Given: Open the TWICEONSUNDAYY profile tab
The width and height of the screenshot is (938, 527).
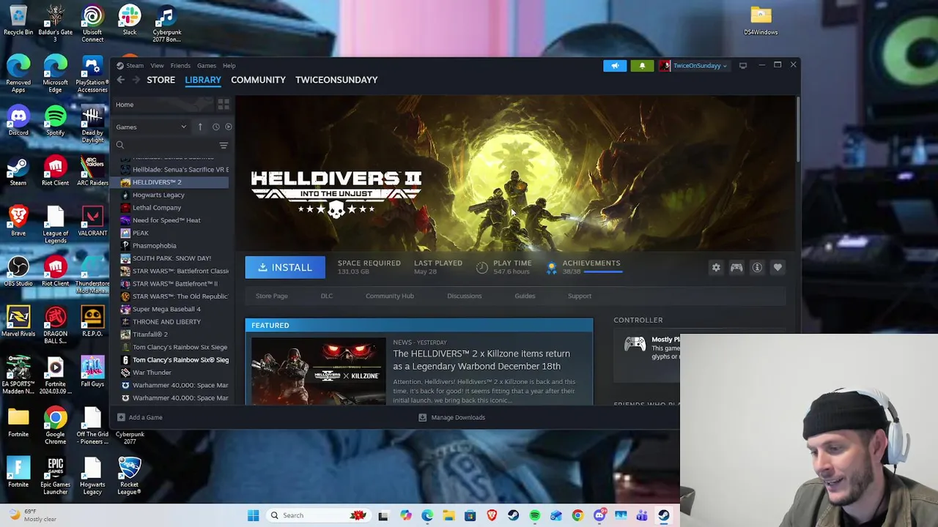Looking at the screenshot, I should 336,80.
